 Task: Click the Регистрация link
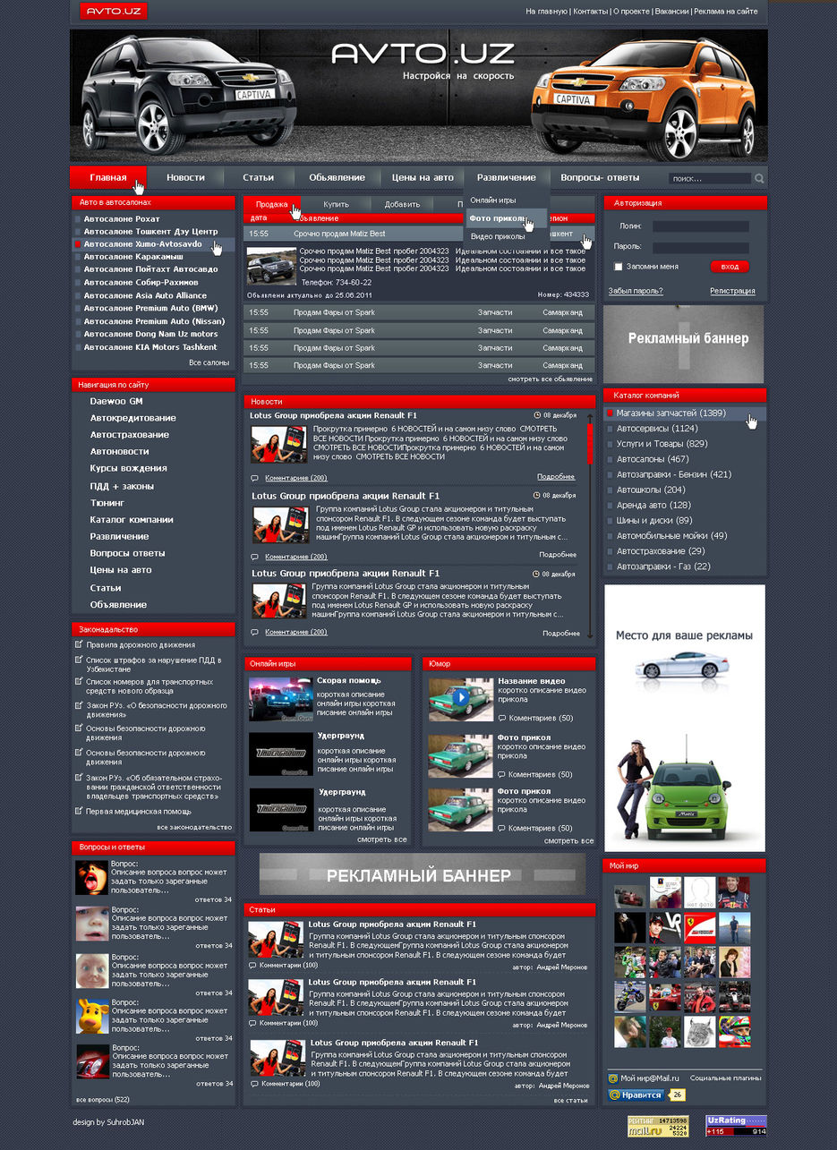[732, 291]
